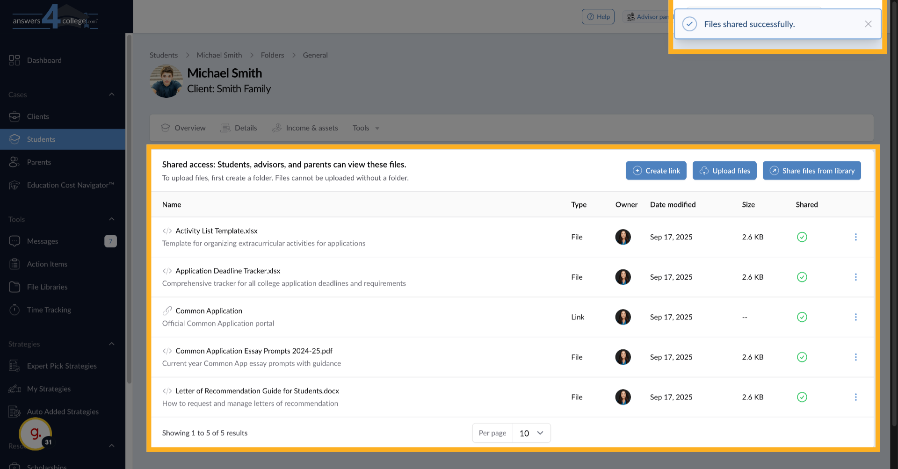898x469 pixels.
Task: Open the Parents section
Action: click(x=38, y=162)
